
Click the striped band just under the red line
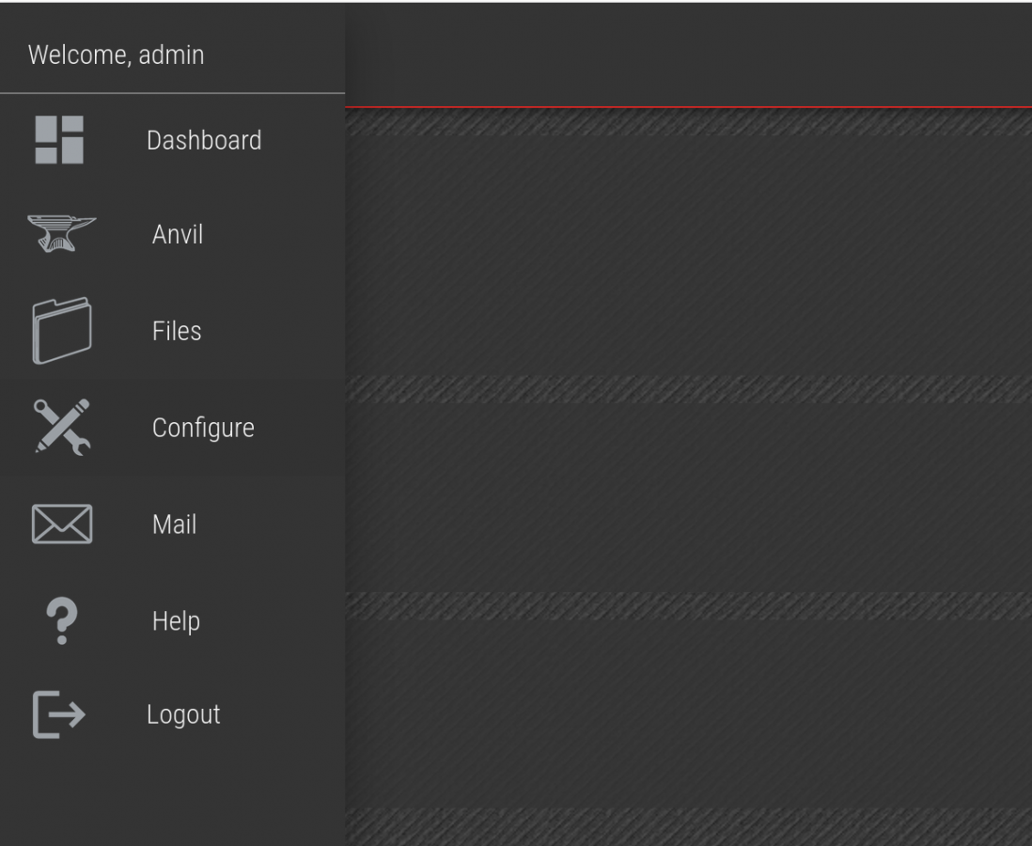pyautogui.click(x=686, y=122)
